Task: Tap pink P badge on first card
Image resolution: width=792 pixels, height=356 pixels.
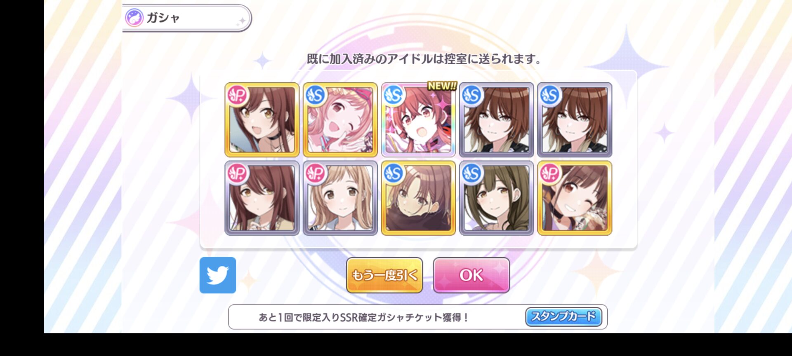Action: pos(237,96)
